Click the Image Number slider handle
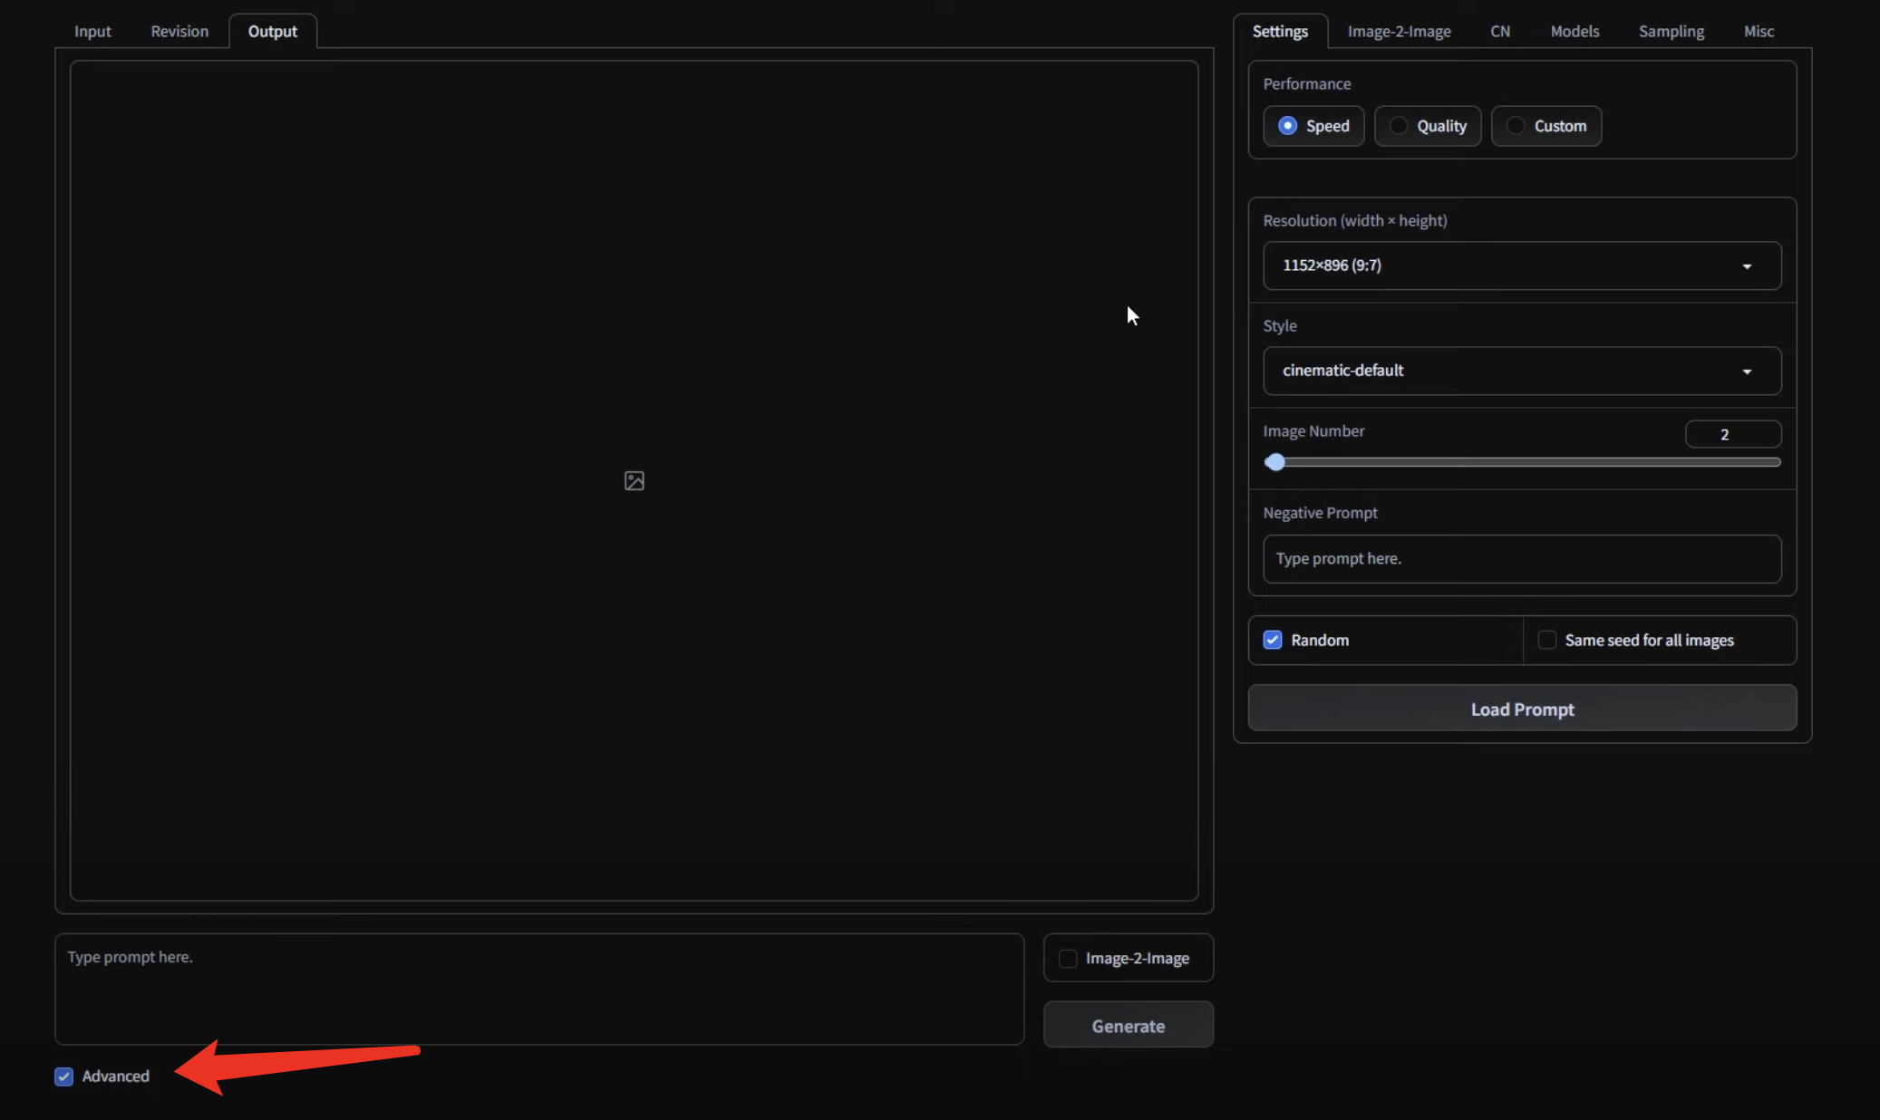This screenshot has width=1880, height=1120. pos(1274,462)
